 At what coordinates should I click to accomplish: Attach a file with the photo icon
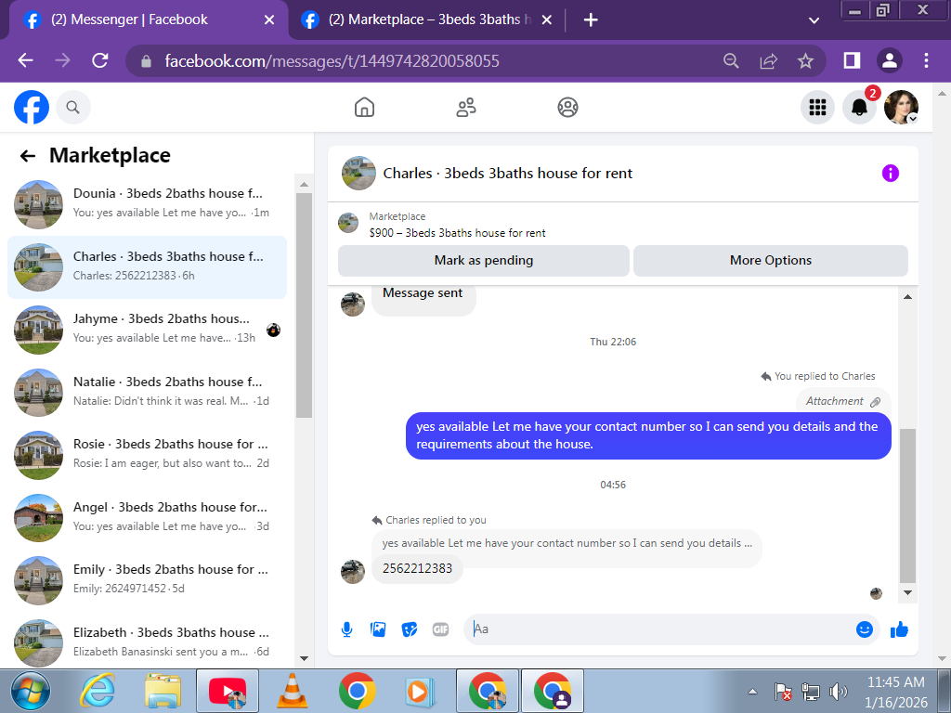click(378, 629)
